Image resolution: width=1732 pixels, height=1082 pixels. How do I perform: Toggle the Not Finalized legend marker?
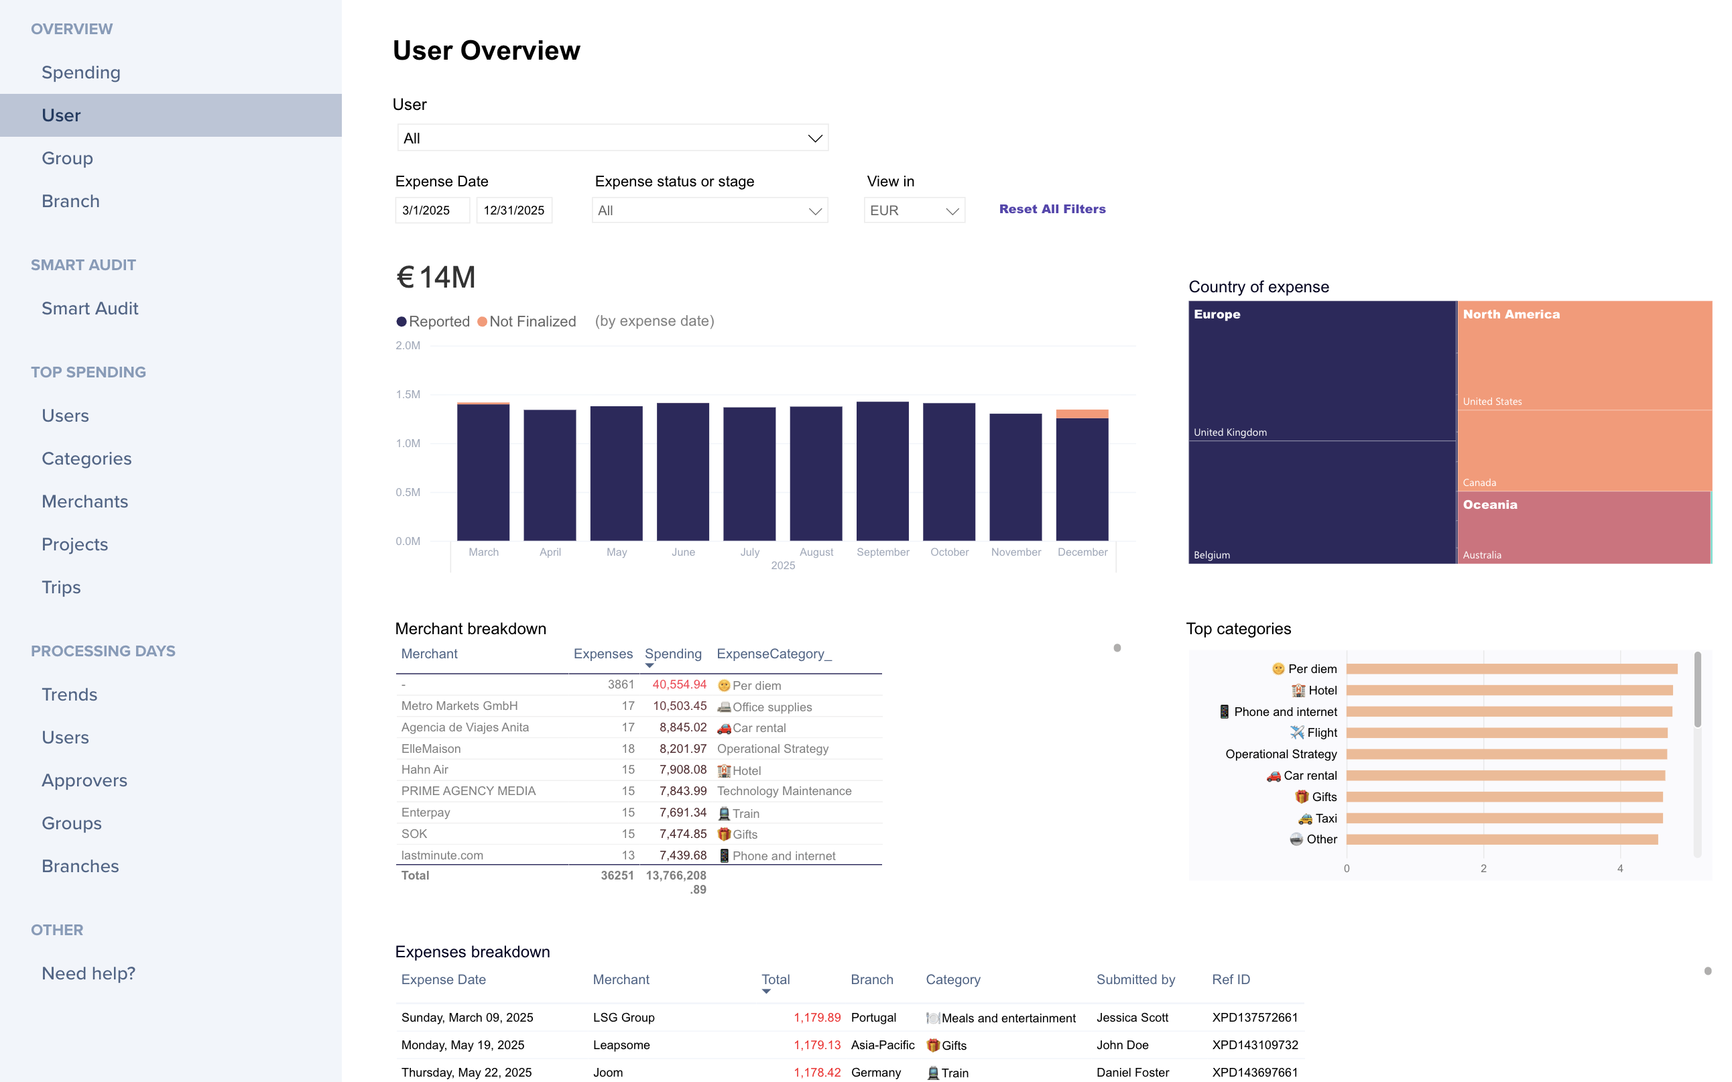pyautogui.click(x=482, y=321)
